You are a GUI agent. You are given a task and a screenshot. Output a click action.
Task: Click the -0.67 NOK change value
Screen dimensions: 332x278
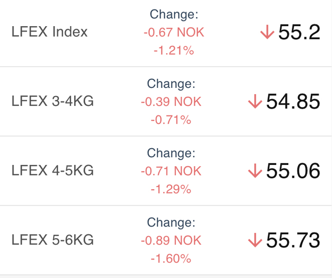(174, 32)
